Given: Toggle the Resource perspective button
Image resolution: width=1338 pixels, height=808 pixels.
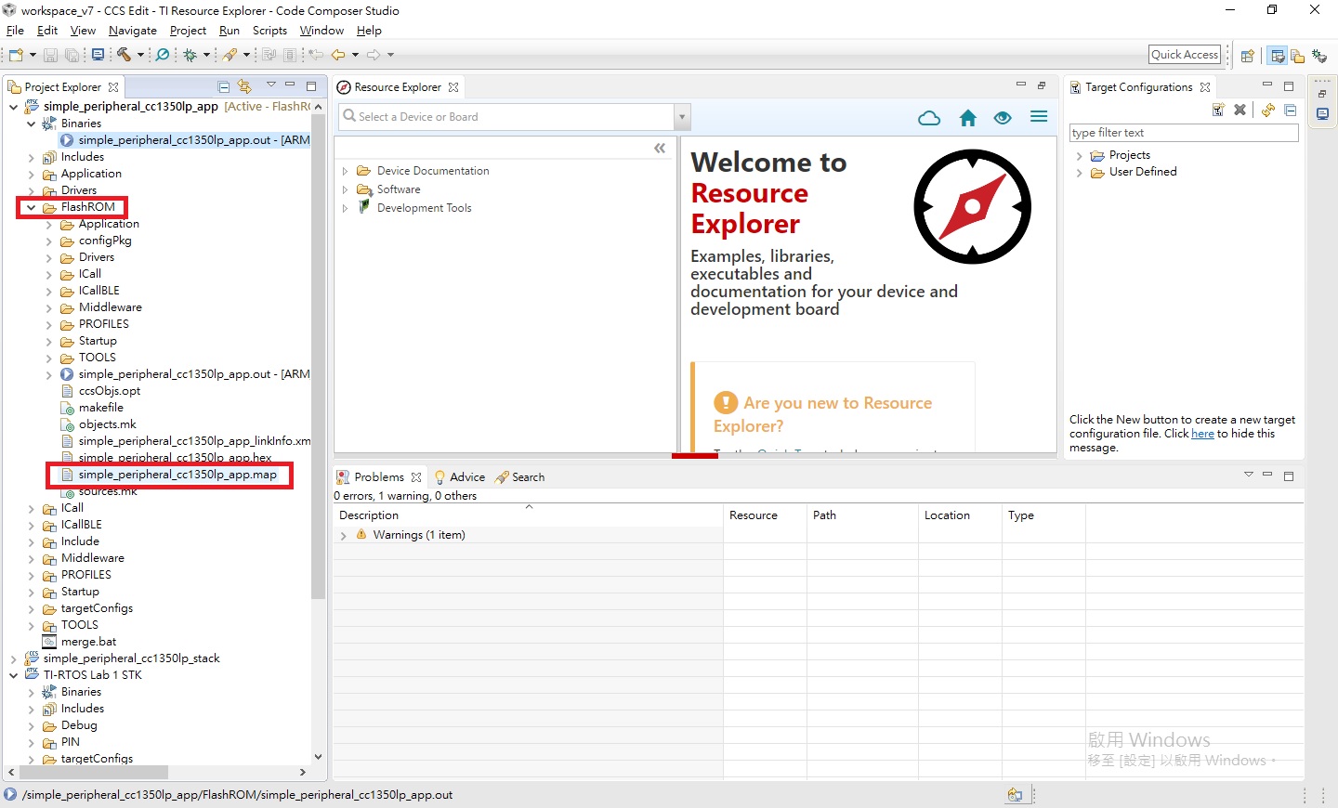Looking at the screenshot, I should coord(1298,56).
